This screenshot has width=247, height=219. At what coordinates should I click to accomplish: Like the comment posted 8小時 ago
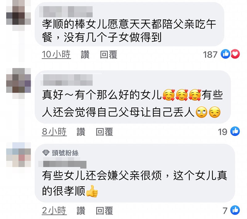pyautogui.click(x=81, y=132)
